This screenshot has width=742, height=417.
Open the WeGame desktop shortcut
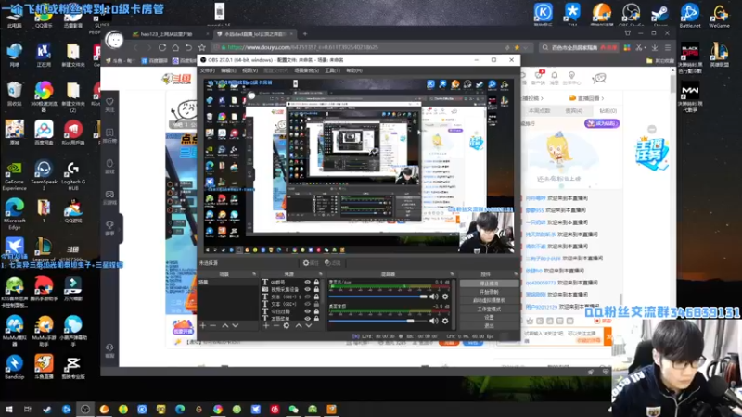click(720, 14)
